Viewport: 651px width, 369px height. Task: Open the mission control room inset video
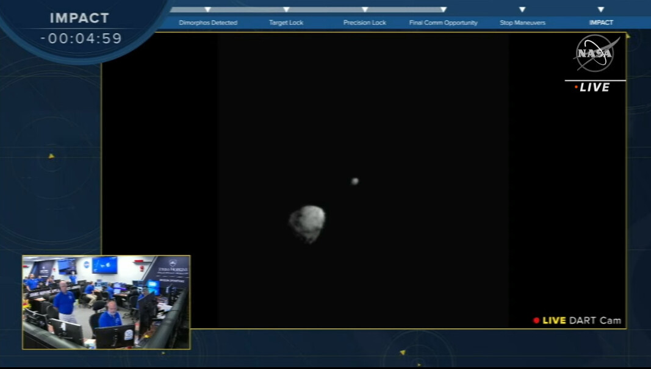[106, 302]
